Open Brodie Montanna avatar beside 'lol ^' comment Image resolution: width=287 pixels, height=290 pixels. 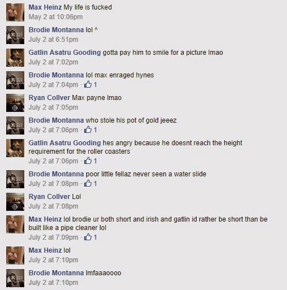(15, 35)
